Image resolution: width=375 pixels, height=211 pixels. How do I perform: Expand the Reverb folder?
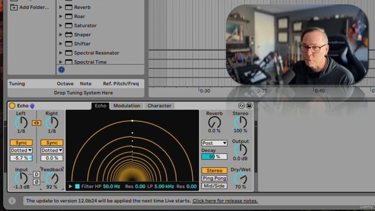pos(60,8)
